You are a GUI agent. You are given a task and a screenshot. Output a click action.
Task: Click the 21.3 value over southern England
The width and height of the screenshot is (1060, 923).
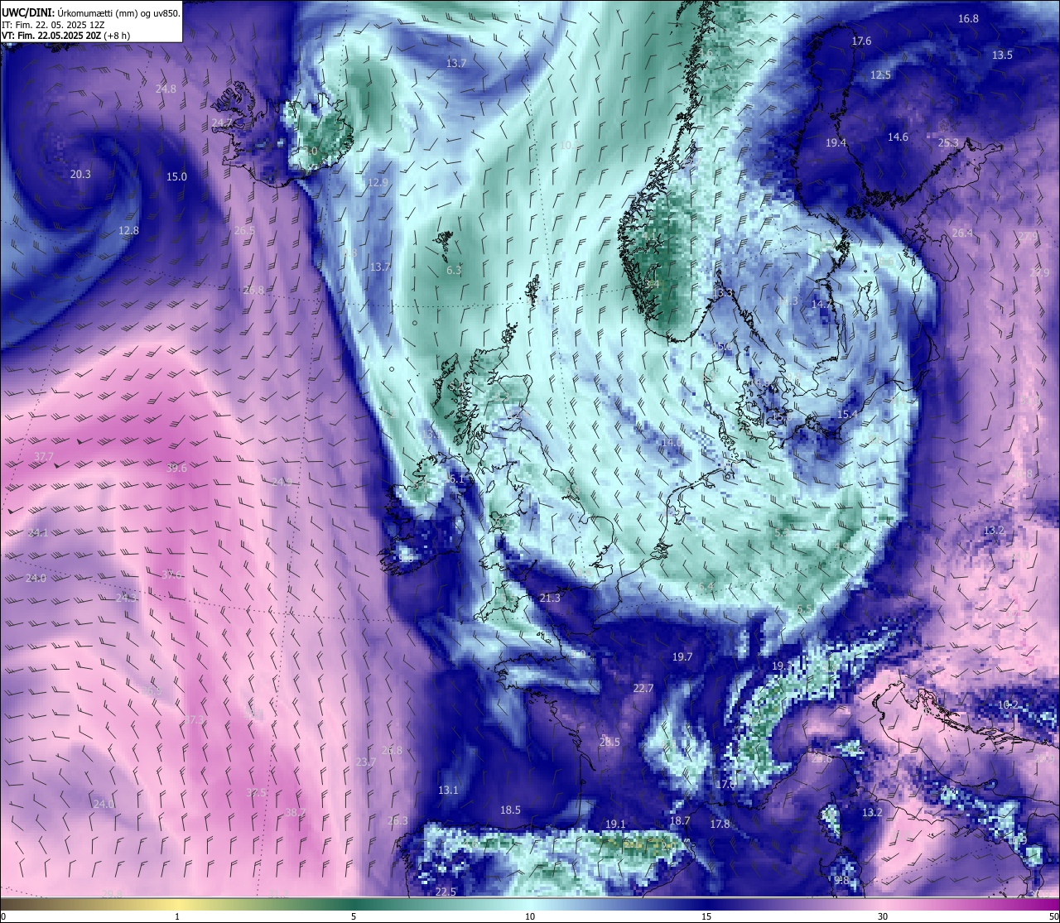(550, 599)
